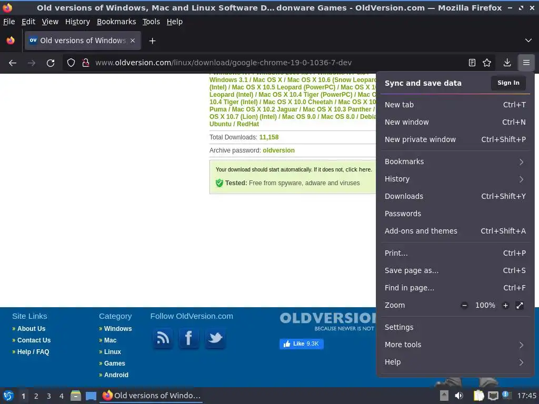539x404 pixels.
Task: Open the Linux category link
Action: coord(113,352)
